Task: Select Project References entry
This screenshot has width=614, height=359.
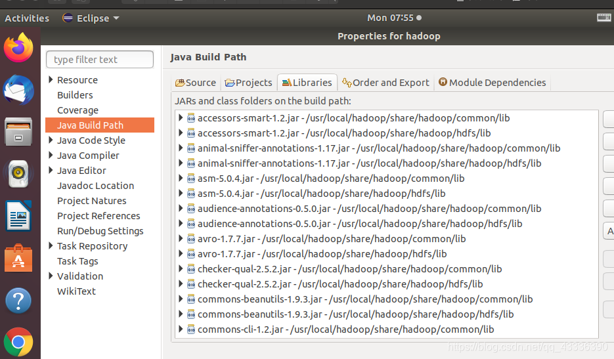Action: [99, 216]
